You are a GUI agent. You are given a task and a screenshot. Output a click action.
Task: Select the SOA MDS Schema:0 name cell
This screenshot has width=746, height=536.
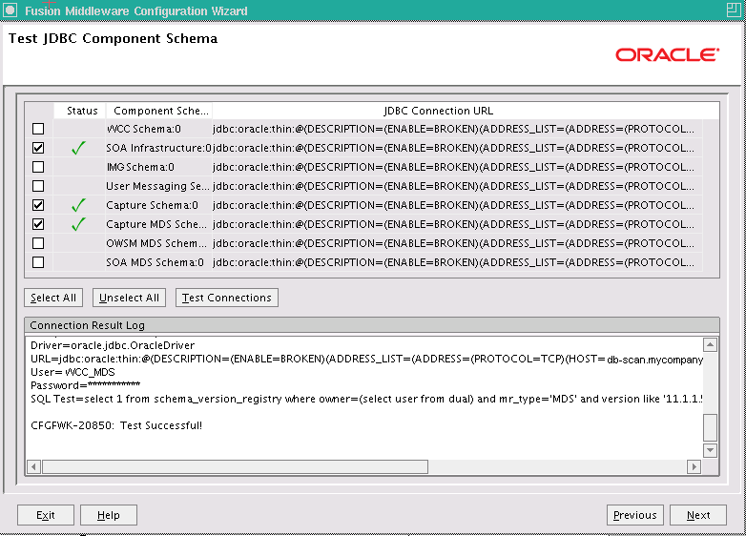tap(158, 262)
